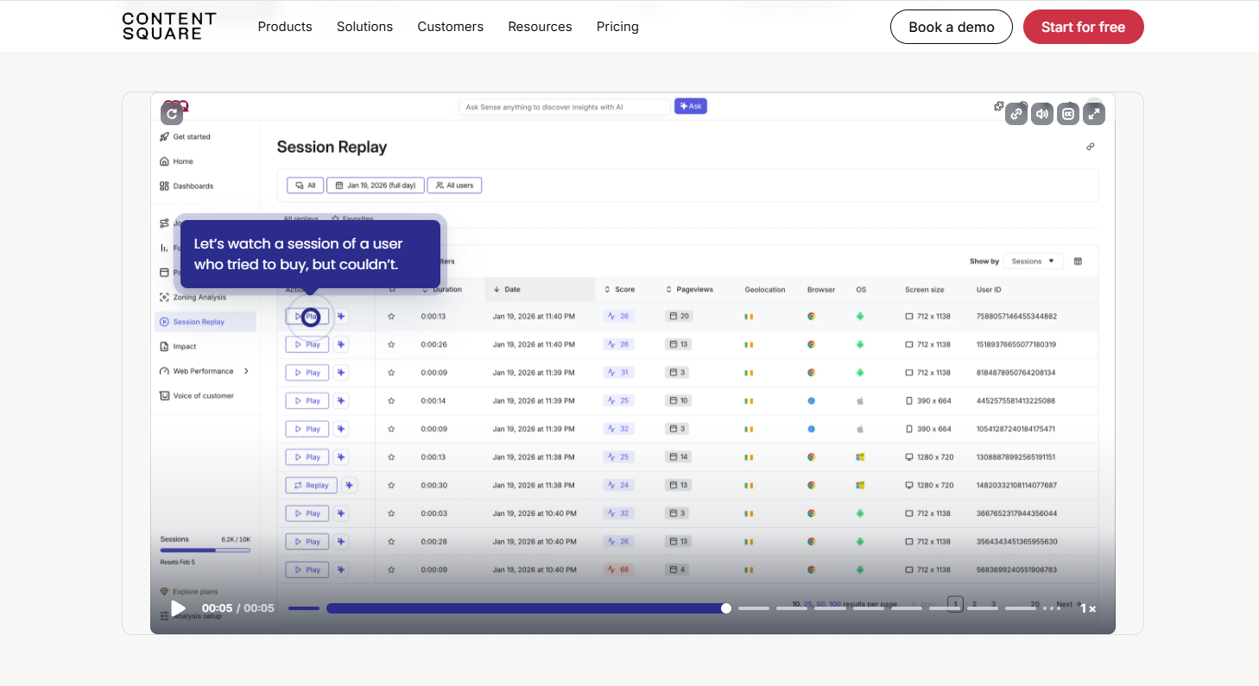Go to results page 2
Viewport: 1259px width, 686px height.
point(974,604)
